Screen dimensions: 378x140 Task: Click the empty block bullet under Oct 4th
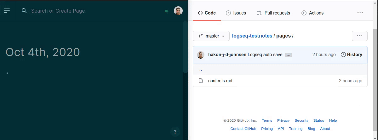coord(7,73)
